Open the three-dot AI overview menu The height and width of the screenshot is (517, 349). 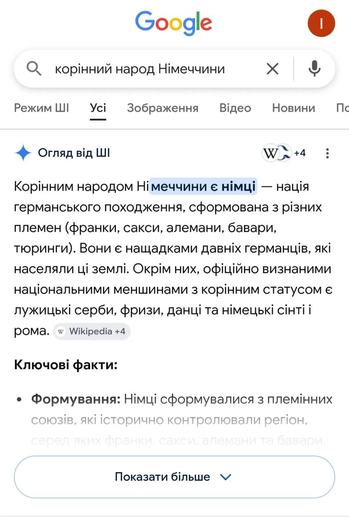coord(328,153)
